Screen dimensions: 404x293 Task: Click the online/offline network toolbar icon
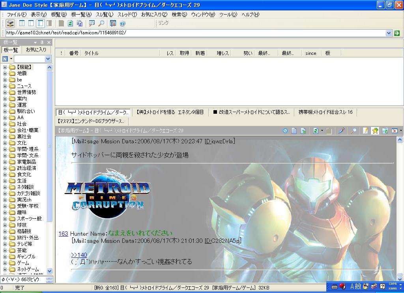tap(10, 23)
